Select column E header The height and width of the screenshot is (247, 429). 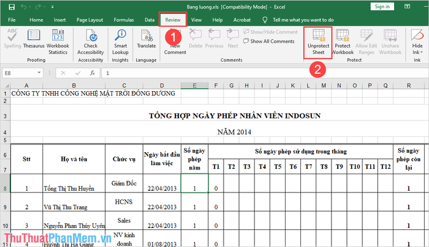194,86
